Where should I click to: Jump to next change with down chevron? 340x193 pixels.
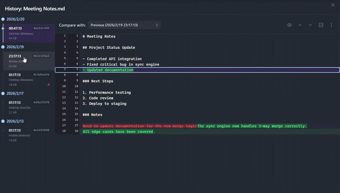coord(310,25)
